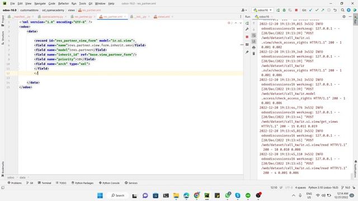Click the Rollback undo icon

click(x=335, y=10)
